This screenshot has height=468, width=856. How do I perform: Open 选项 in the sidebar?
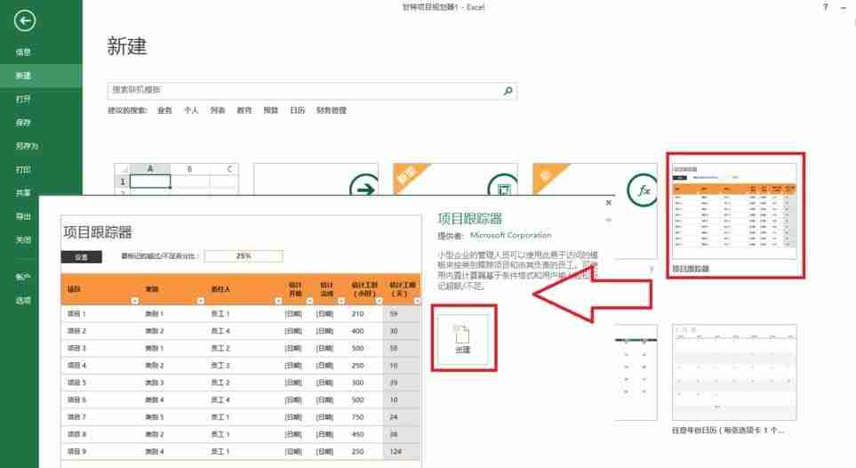[x=23, y=301]
